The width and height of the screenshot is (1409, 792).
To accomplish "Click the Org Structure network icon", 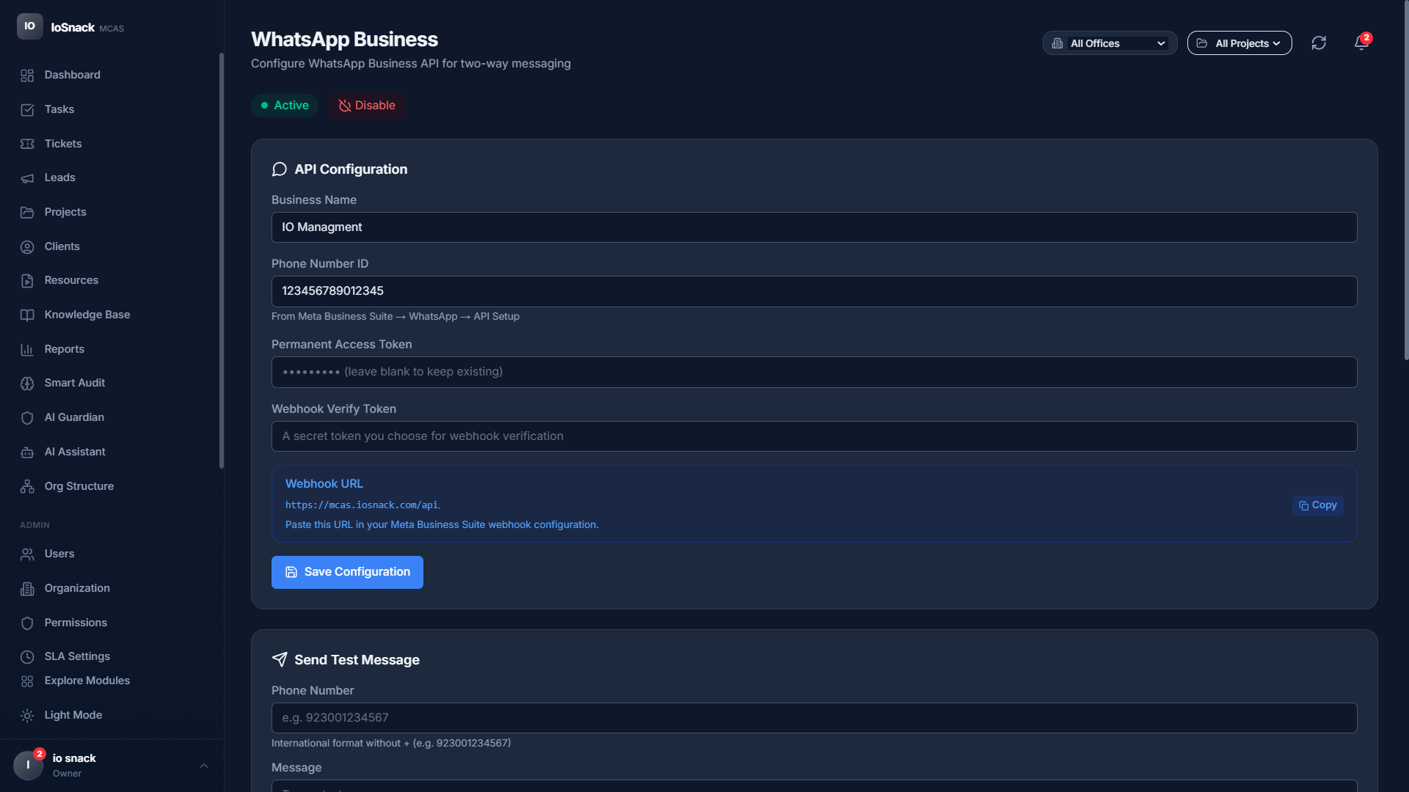I will [27, 487].
